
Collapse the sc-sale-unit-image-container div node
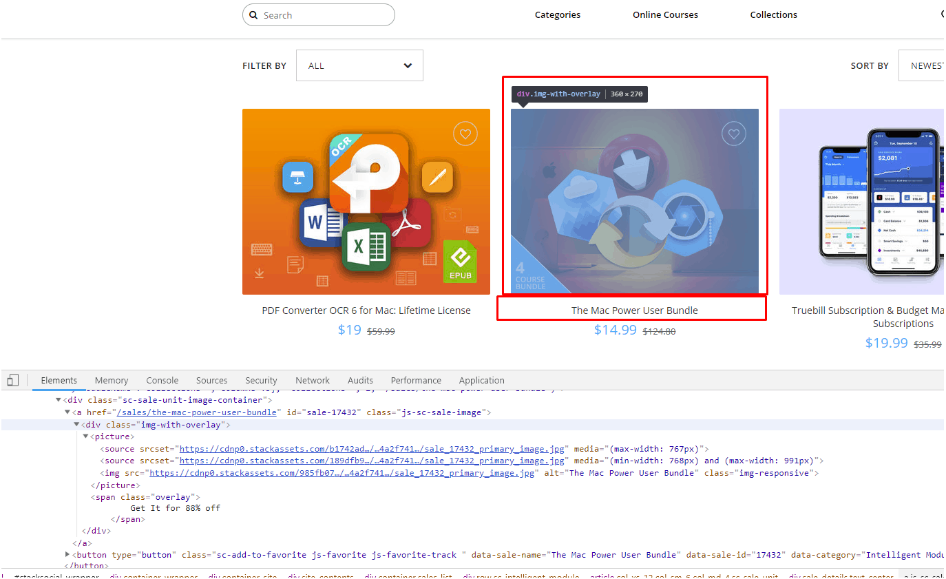(59, 400)
